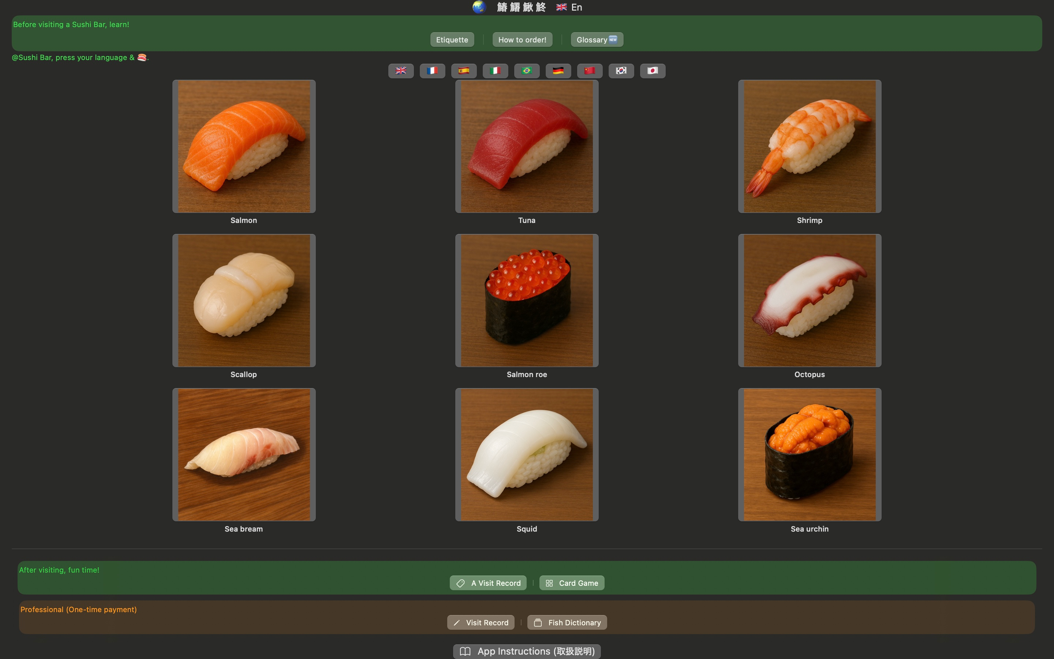Click the NEW badge on Glossary

[x=613, y=39]
